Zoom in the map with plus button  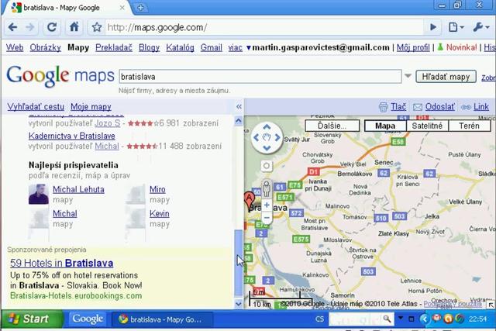tap(267, 205)
